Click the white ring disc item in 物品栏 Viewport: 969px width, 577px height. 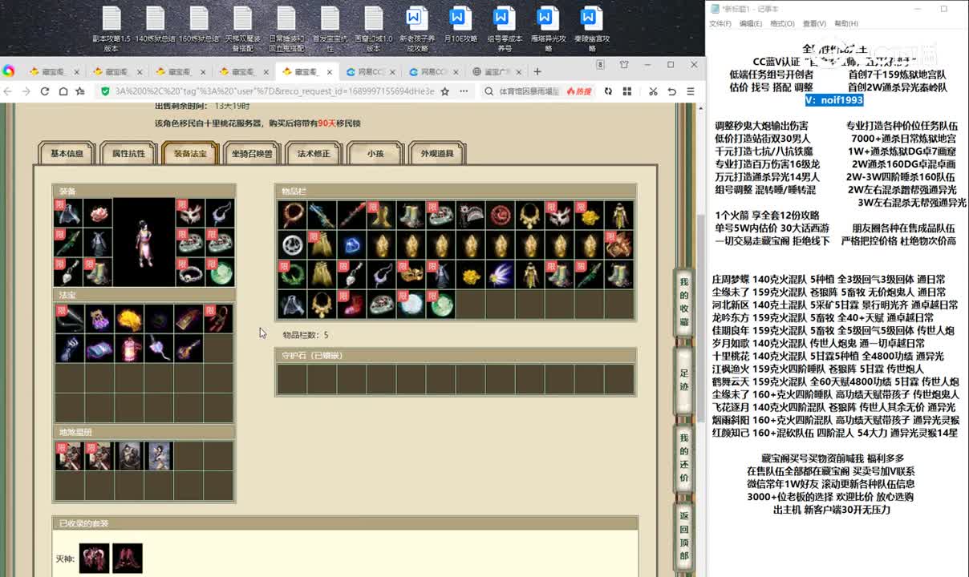coord(292,245)
